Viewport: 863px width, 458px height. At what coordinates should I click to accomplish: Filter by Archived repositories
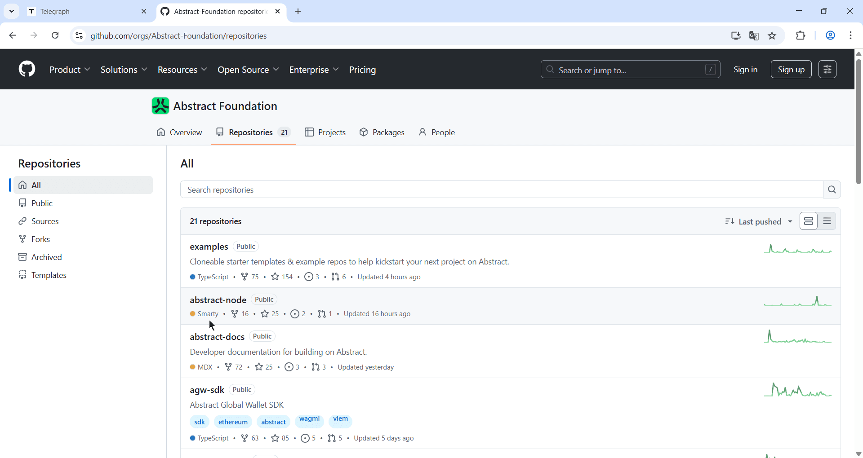83,257
